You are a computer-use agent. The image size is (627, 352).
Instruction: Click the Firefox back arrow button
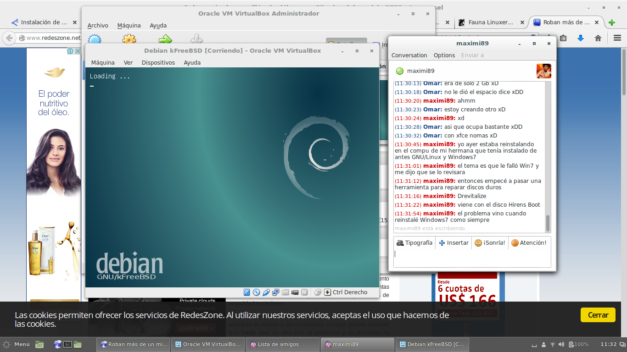tap(8, 38)
